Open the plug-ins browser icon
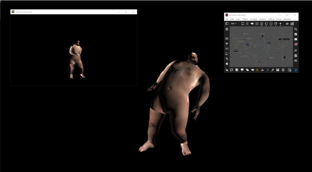Screen dimensions: 312x172 [x=227, y=64]
